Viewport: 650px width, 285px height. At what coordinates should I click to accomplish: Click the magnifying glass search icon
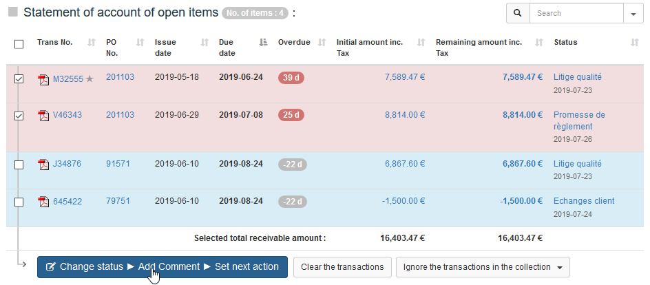pos(517,13)
